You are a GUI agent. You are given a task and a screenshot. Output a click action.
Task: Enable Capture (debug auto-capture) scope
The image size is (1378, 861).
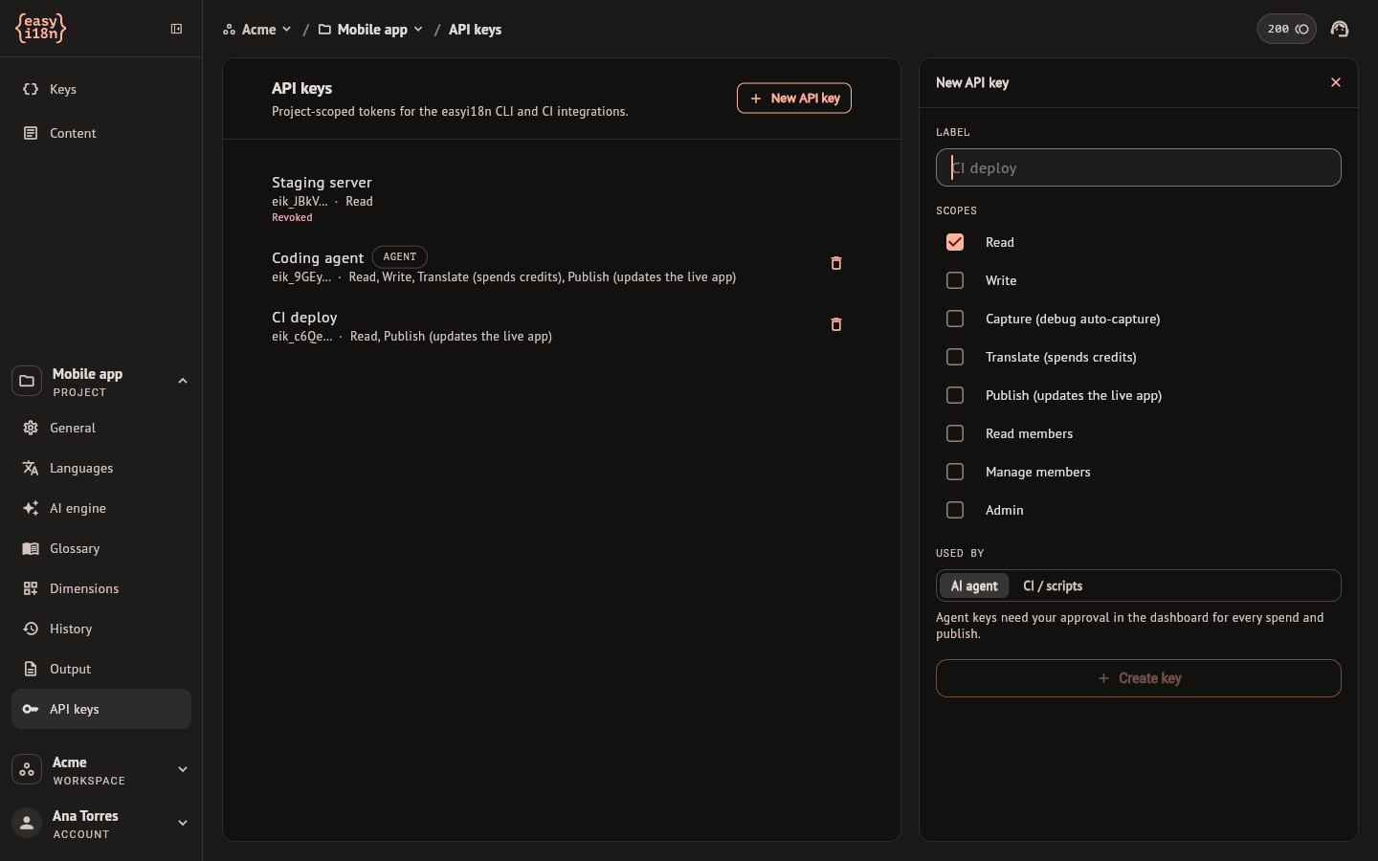click(955, 319)
